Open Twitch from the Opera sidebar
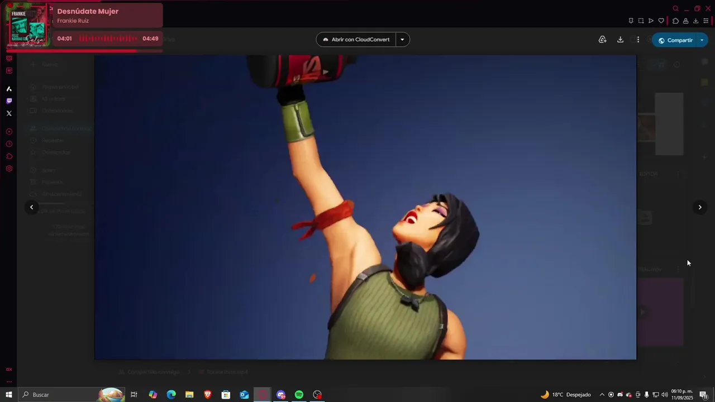This screenshot has height=402, width=715. coord(9,101)
